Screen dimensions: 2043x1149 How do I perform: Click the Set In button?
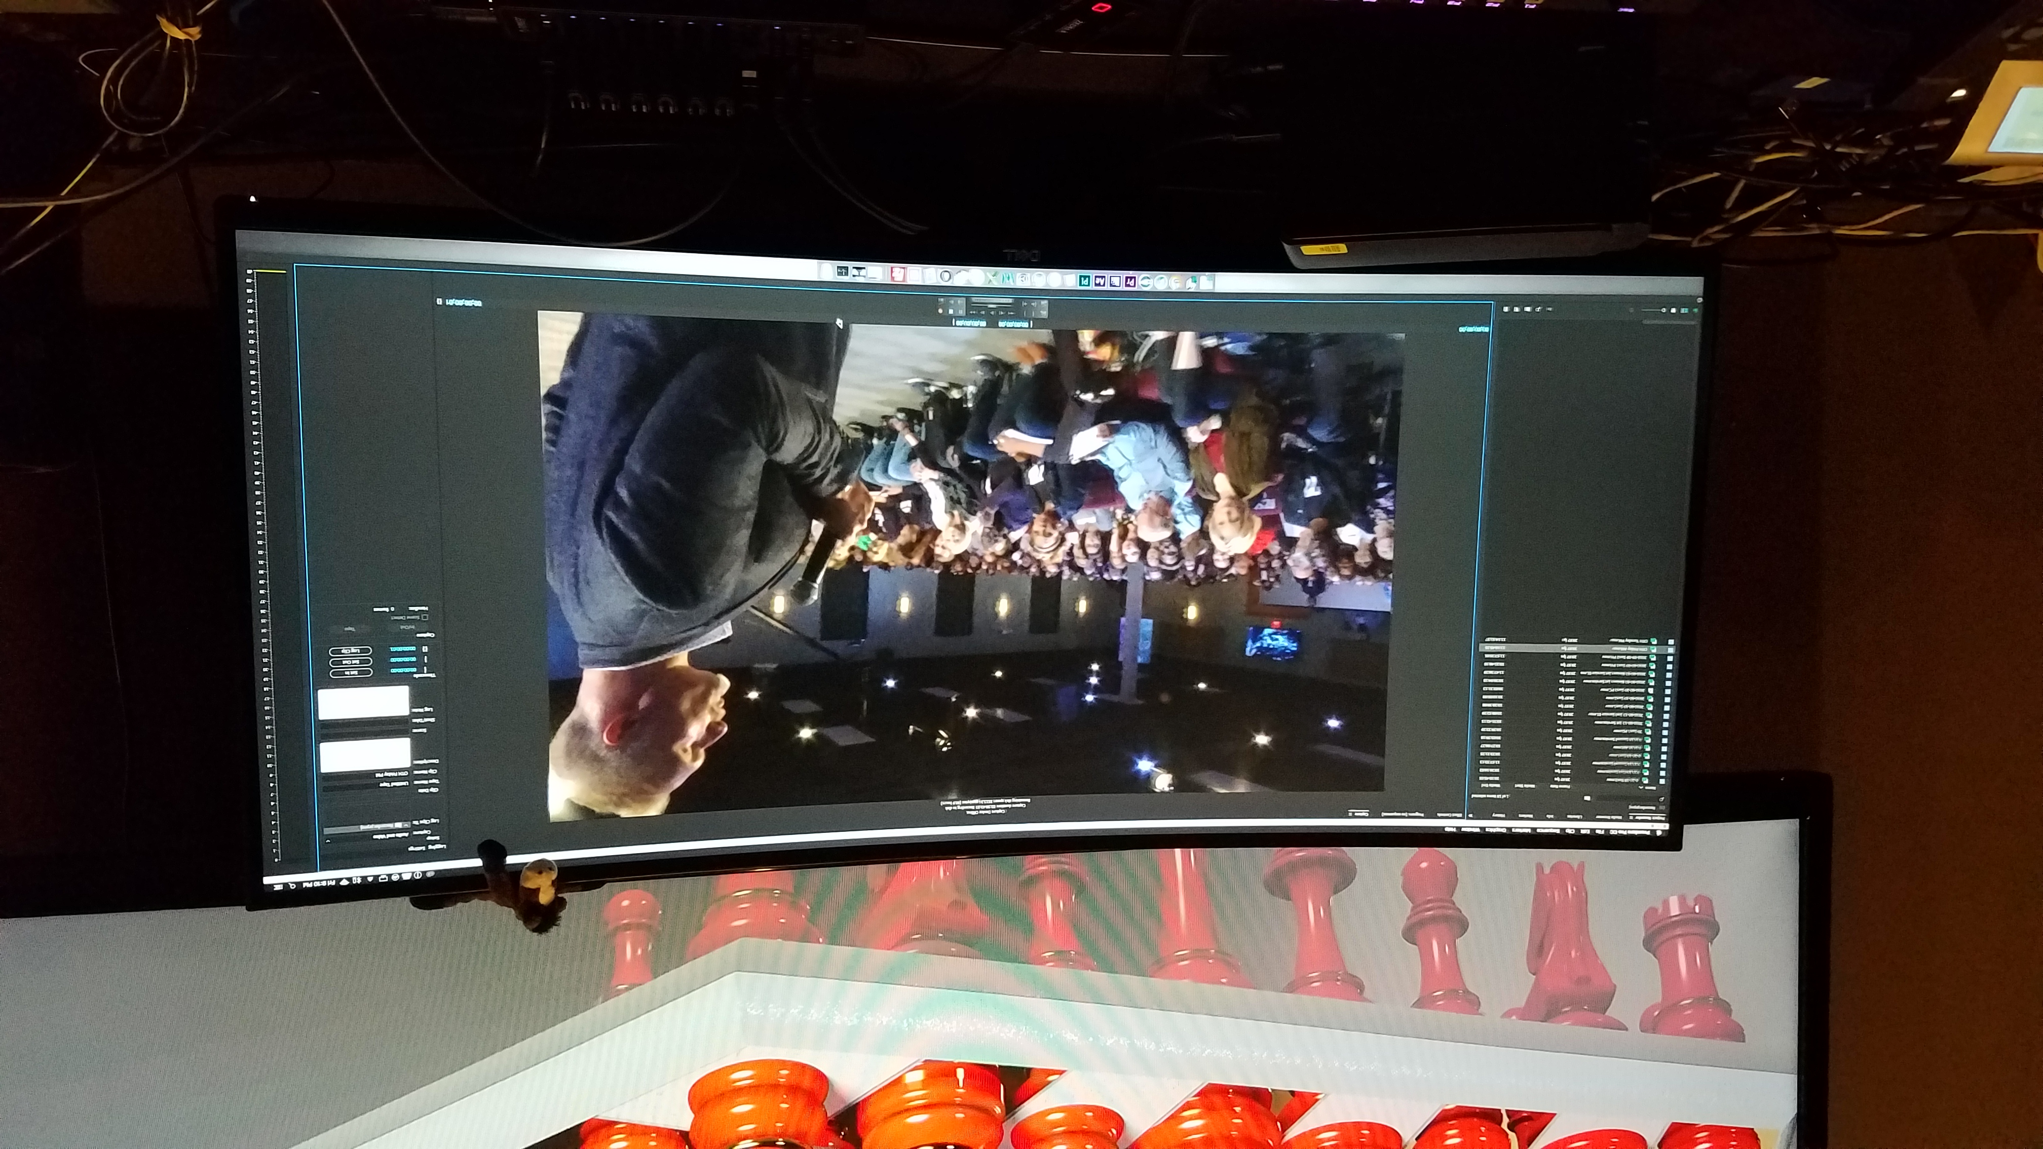pos(351,673)
